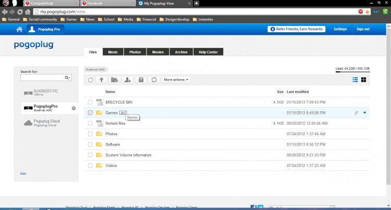Viewport: 391px width, 210px height.
Task: Click the Edit link in sidebar
Action: pos(23,174)
